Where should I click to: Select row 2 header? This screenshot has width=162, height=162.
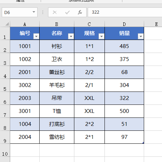(5, 46)
